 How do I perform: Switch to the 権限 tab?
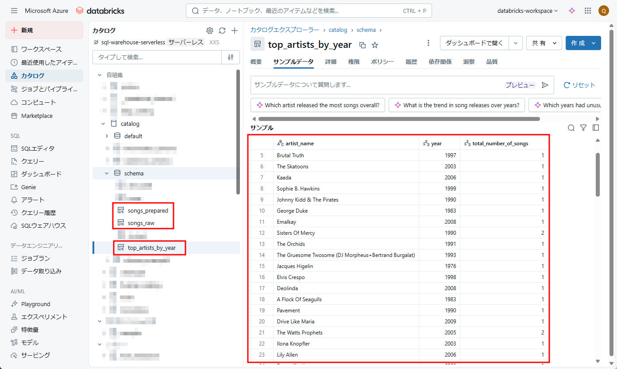pyautogui.click(x=354, y=62)
